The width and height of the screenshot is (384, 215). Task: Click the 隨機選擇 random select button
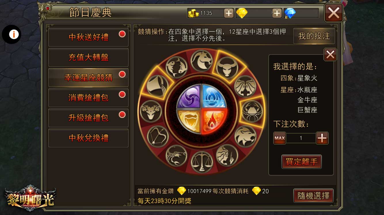[313, 196]
